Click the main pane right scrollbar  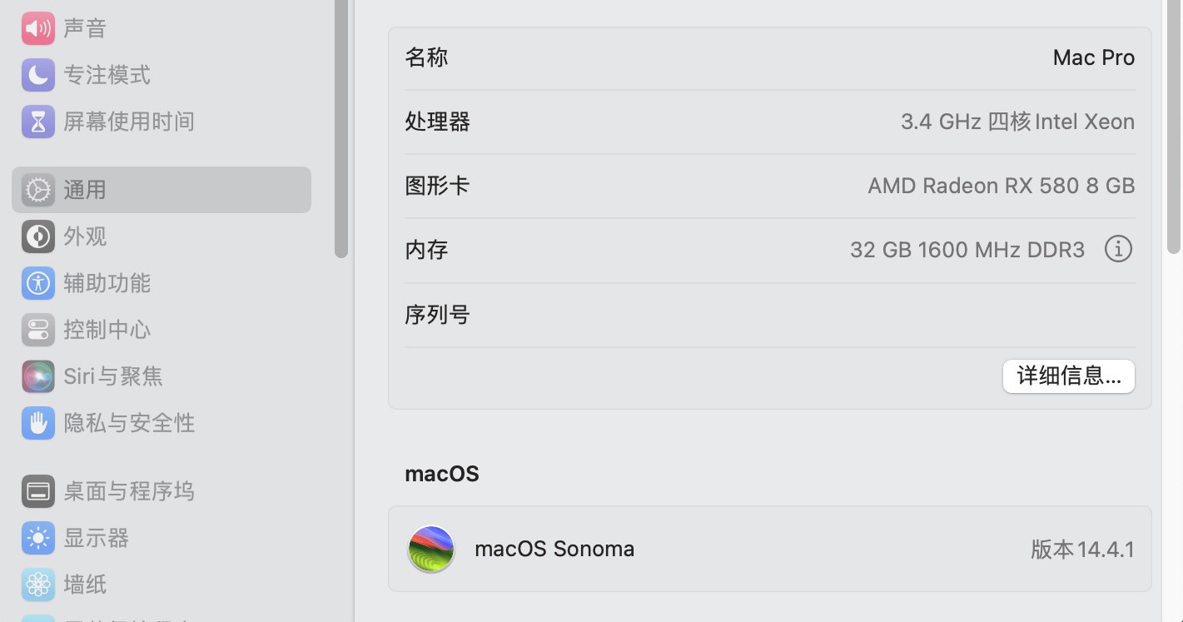[x=1174, y=125]
